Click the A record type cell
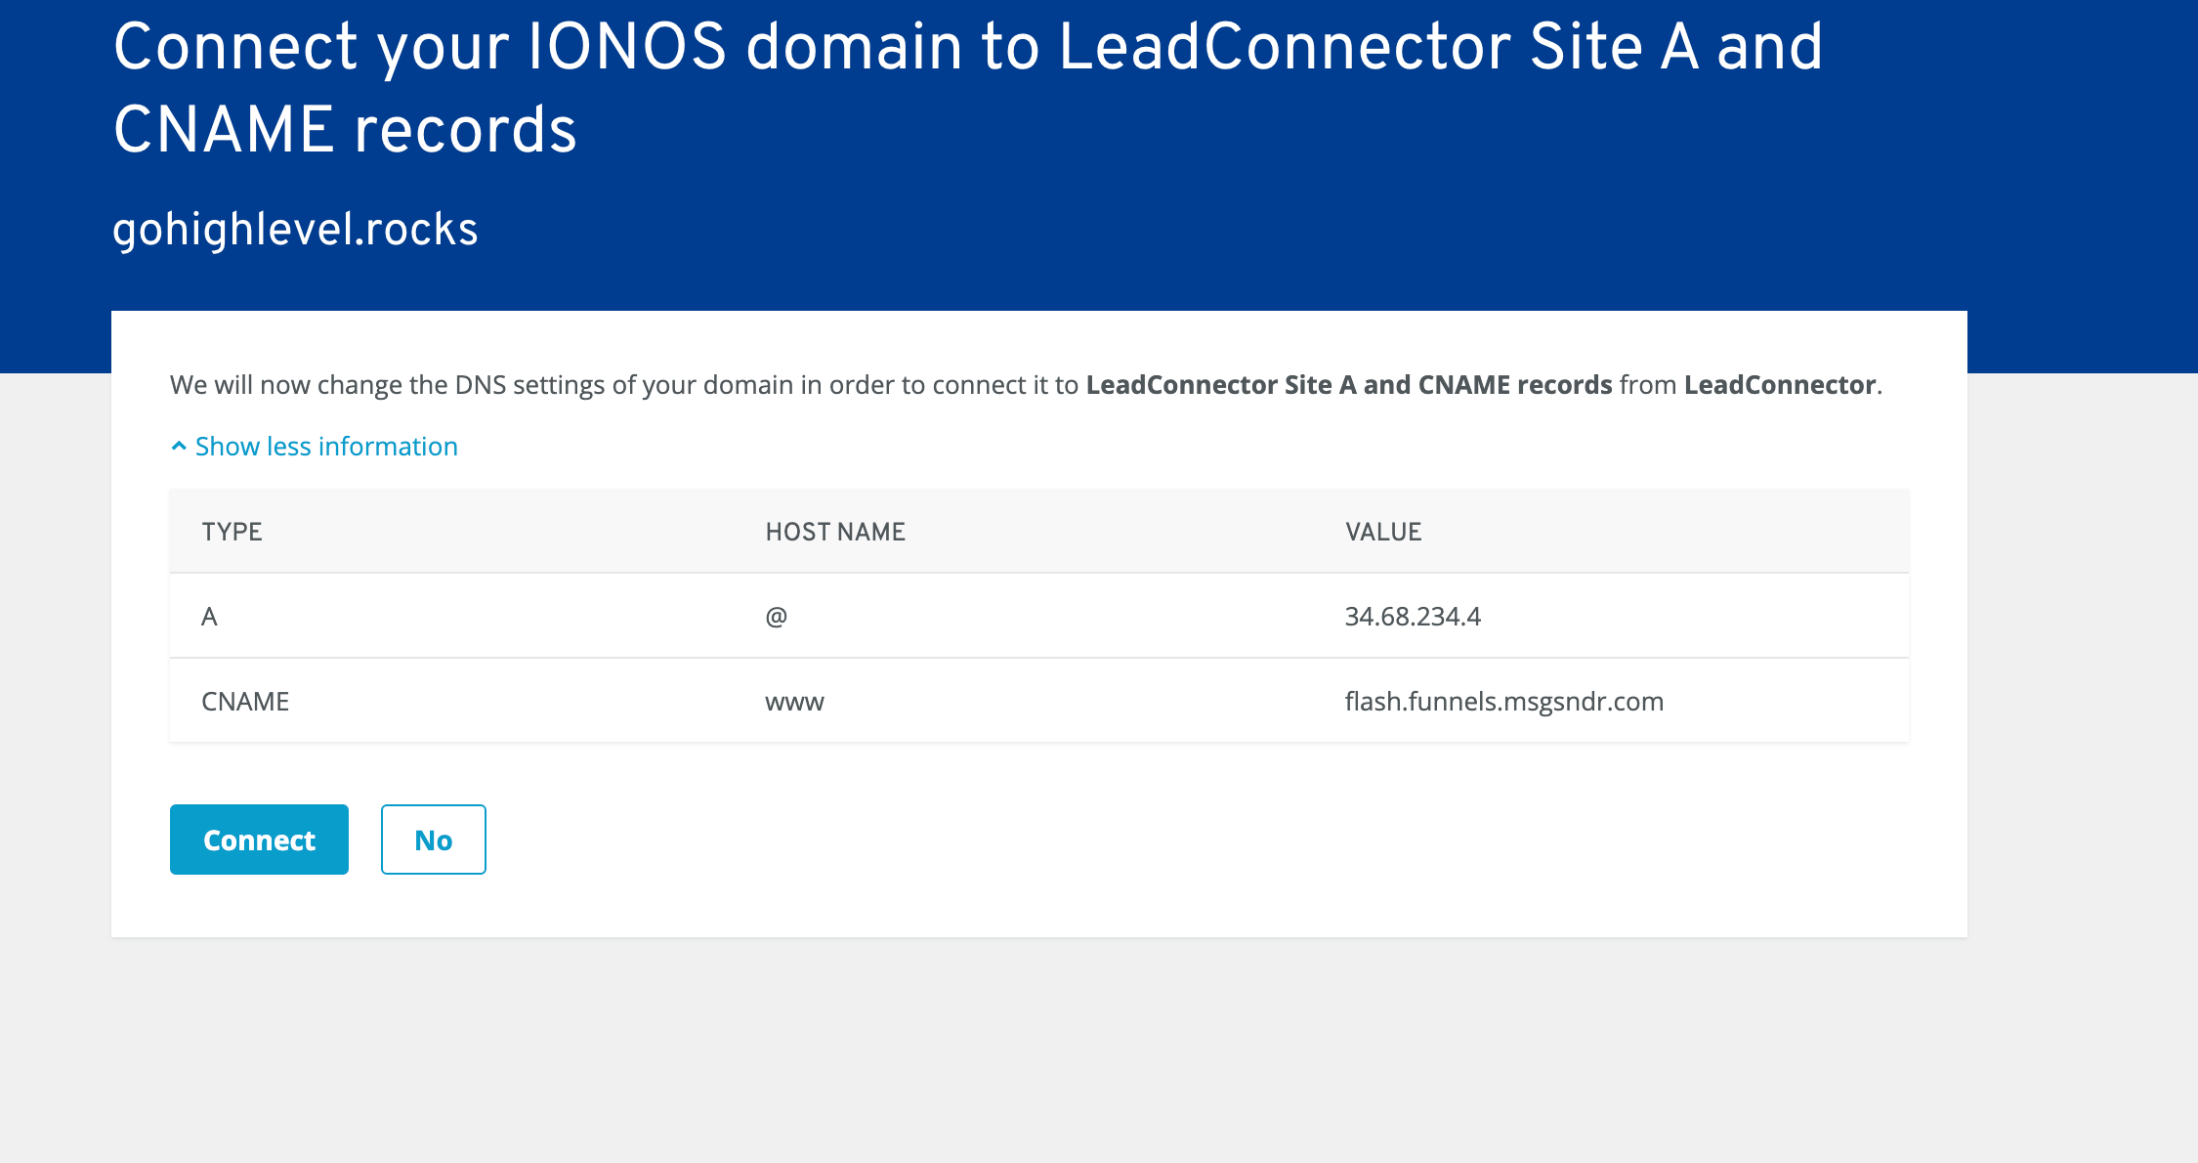Image resolution: width=2198 pixels, height=1163 pixels. pos(209,617)
